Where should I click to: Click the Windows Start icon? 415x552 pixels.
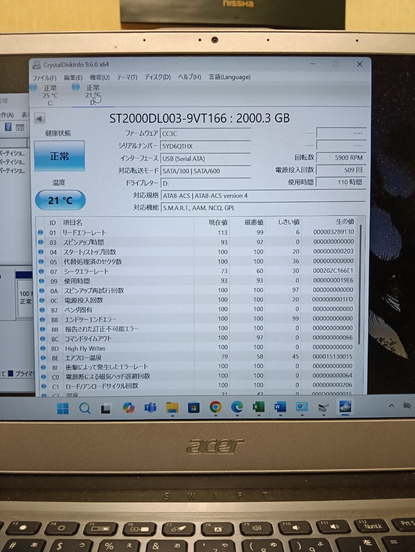pyautogui.click(x=63, y=408)
